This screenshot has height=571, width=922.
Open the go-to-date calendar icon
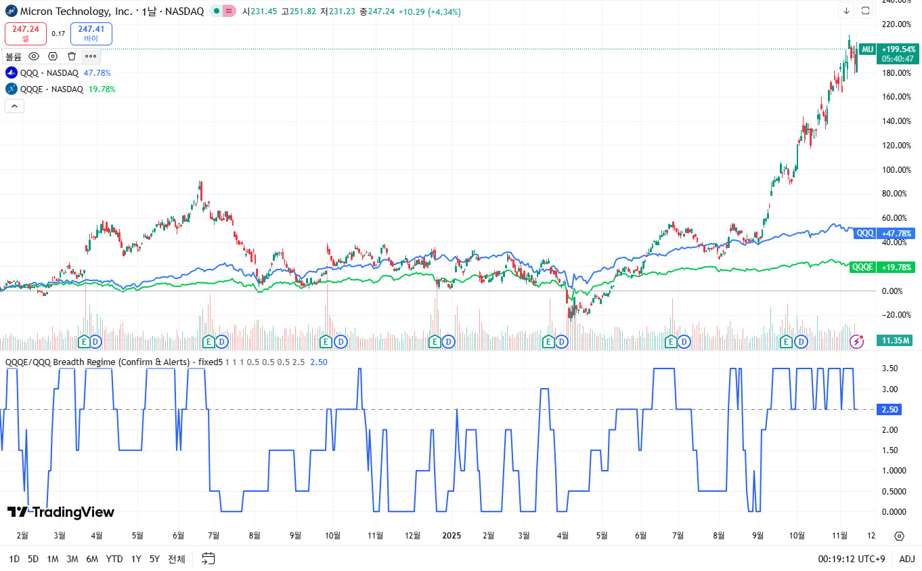(x=208, y=559)
